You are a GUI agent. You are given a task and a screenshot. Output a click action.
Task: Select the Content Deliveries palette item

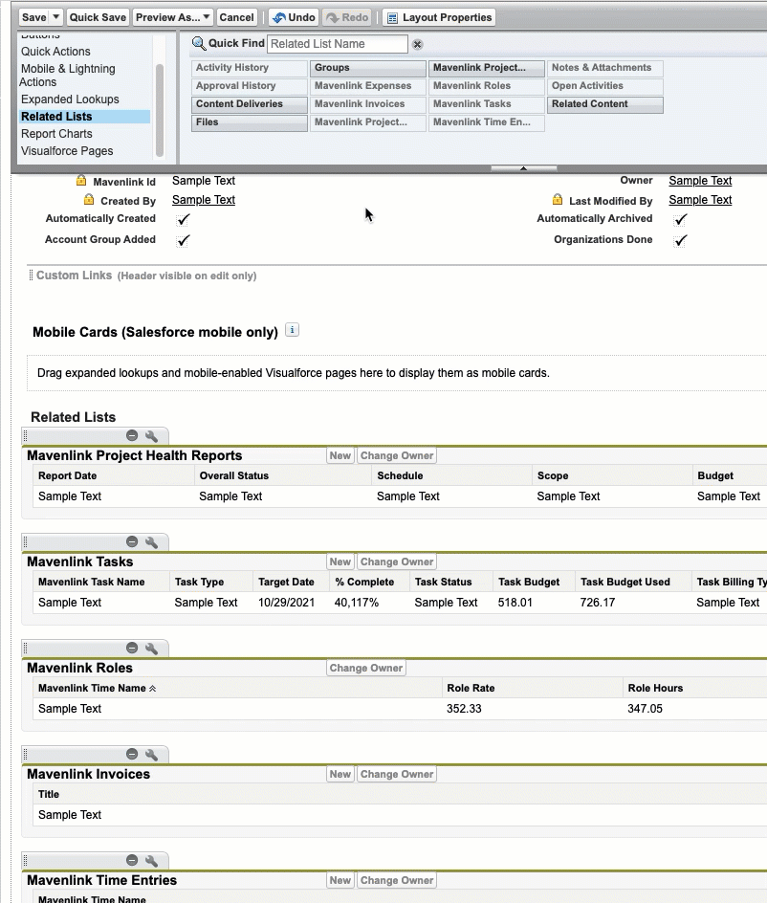(x=250, y=104)
